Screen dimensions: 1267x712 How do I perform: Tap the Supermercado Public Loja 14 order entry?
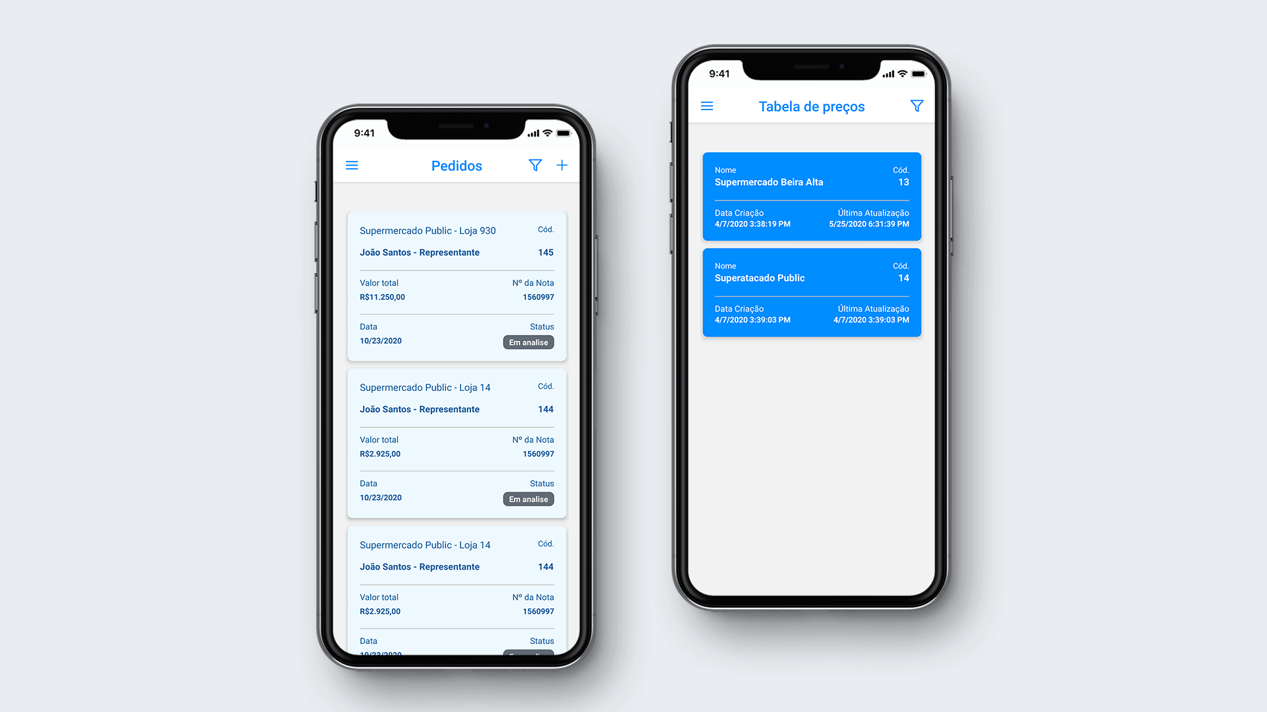point(457,444)
